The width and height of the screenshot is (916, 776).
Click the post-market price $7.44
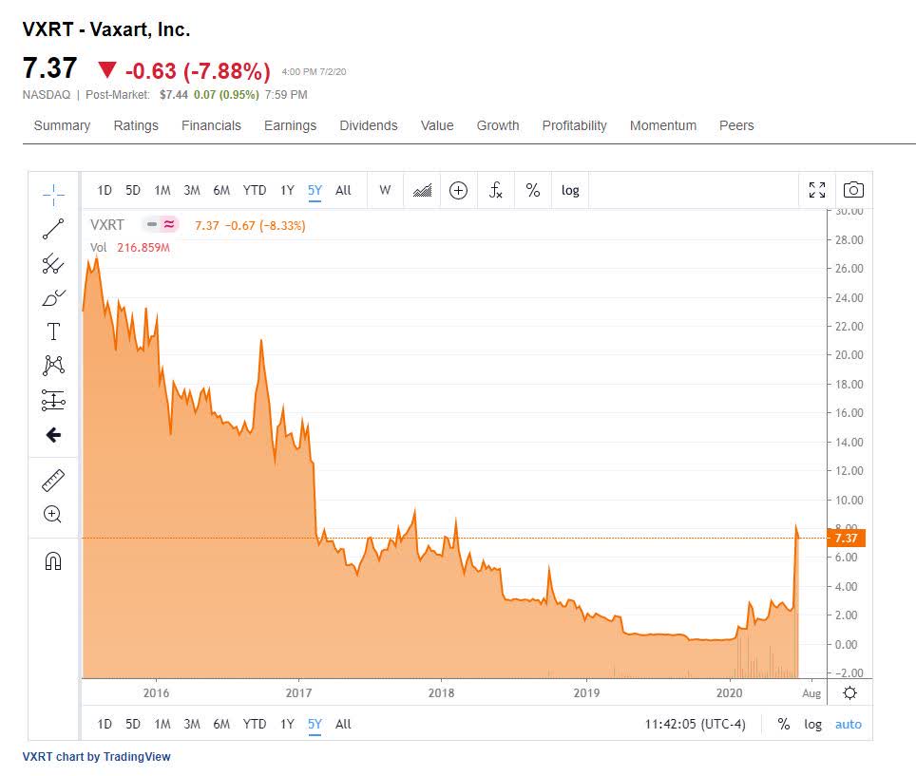(174, 95)
